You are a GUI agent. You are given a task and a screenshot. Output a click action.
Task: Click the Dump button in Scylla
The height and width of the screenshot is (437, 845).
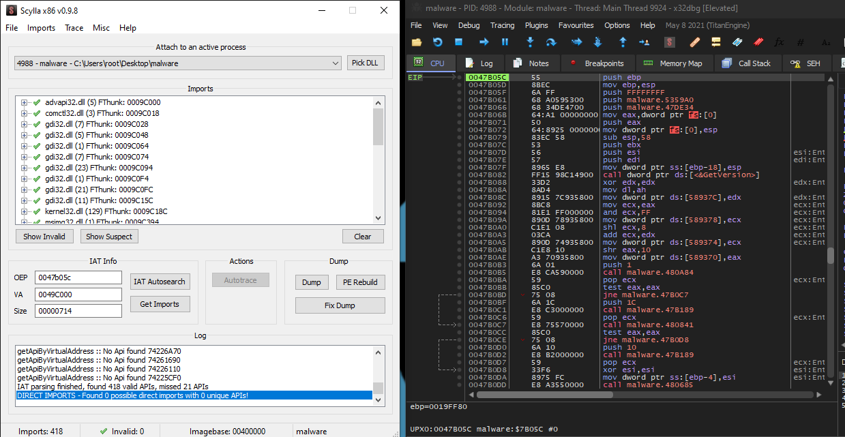pyautogui.click(x=312, y=282)
